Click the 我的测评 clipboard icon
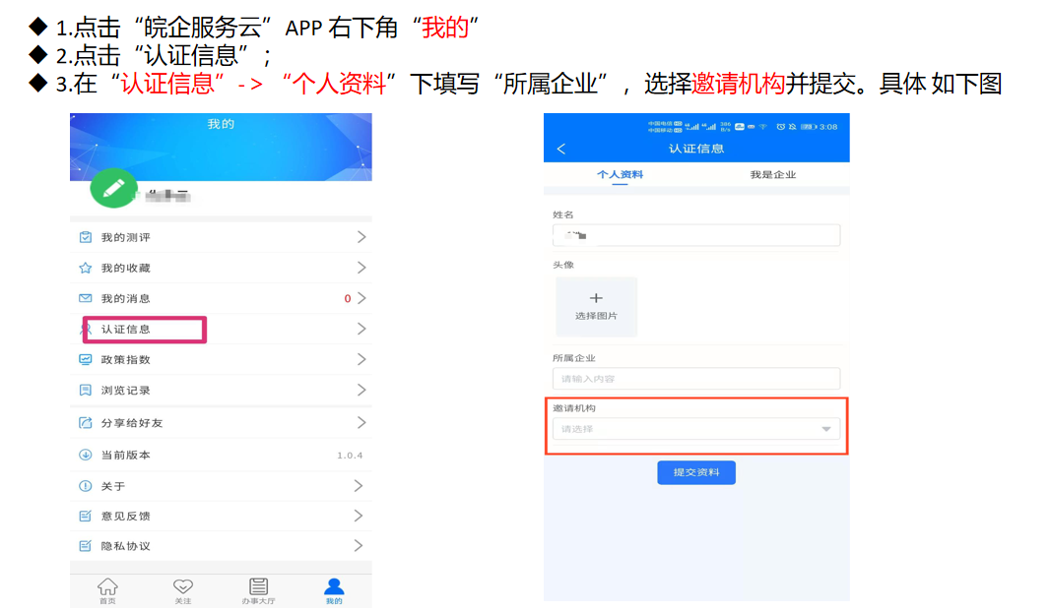The image size is (1050, 612). pos(86,237)
